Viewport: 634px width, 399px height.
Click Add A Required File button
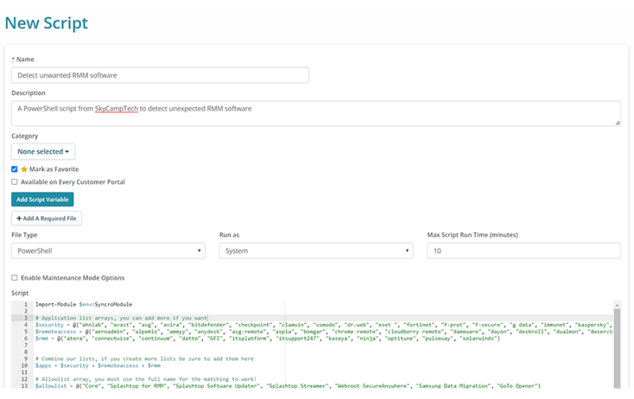(47, 218)
